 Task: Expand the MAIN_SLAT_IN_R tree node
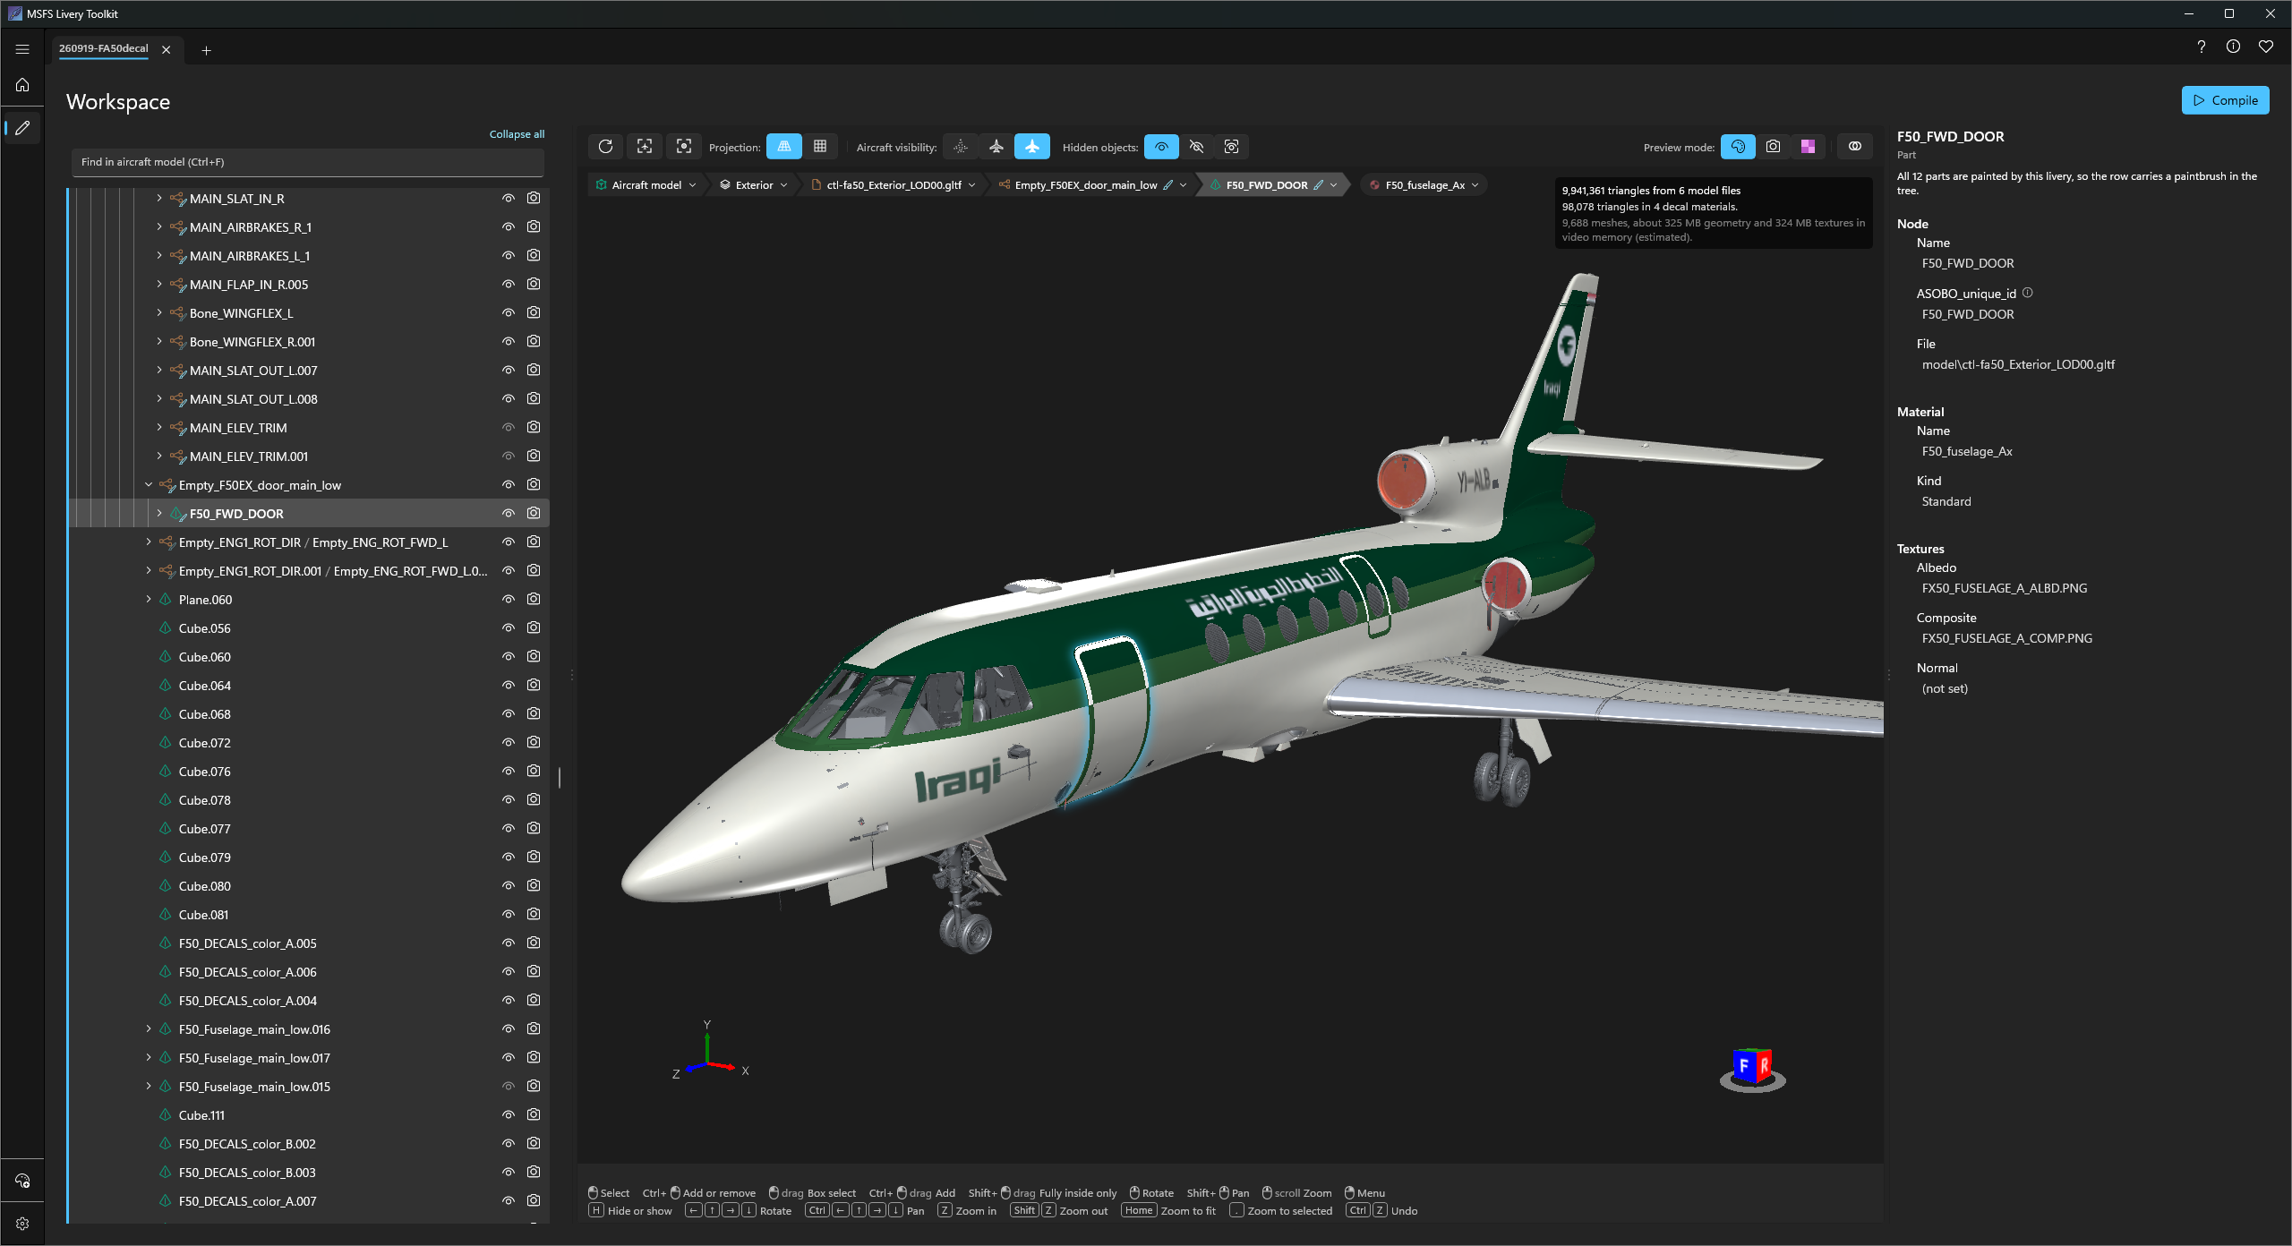[159, 198]
